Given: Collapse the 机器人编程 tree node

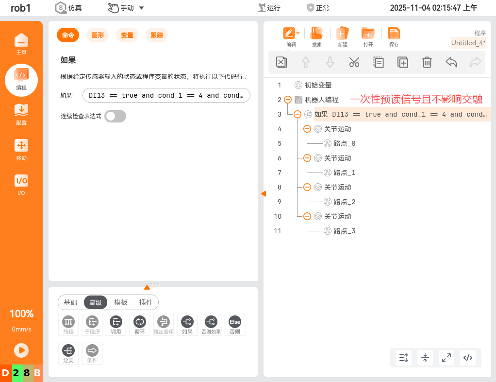Looking at the screenshot, I should [289, 99].
